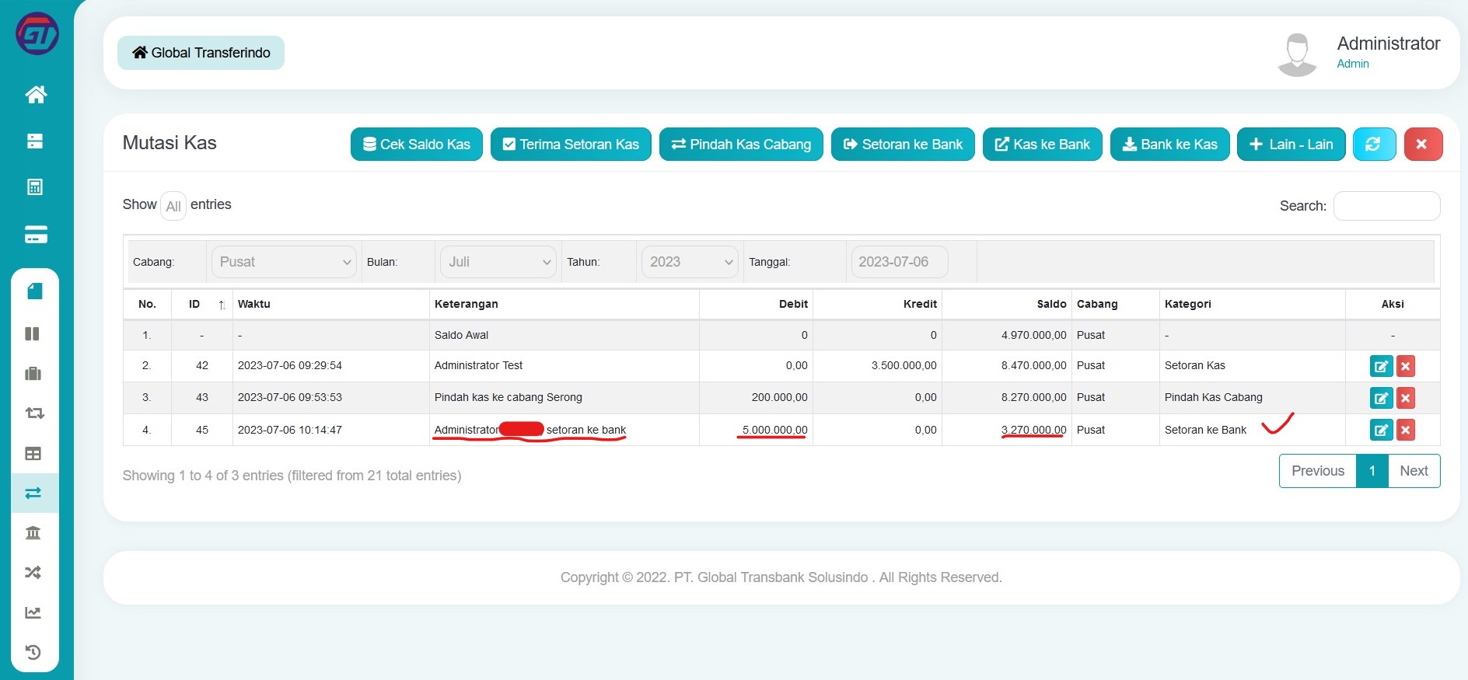Viewport: 1468px width, 680px height.
Task: Open the credit card sidebar icon
Action: click(x=36, y=234)
